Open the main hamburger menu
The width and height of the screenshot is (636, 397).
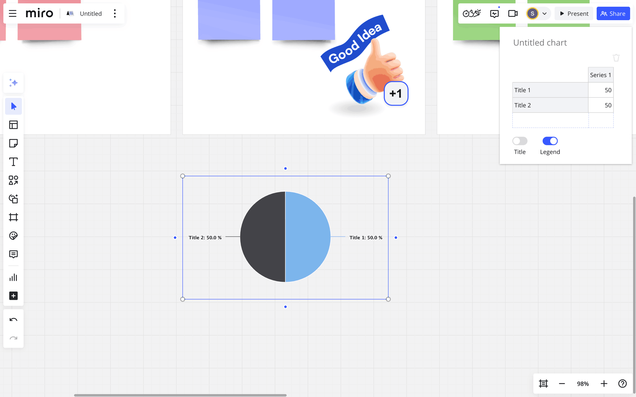[13, 14]
